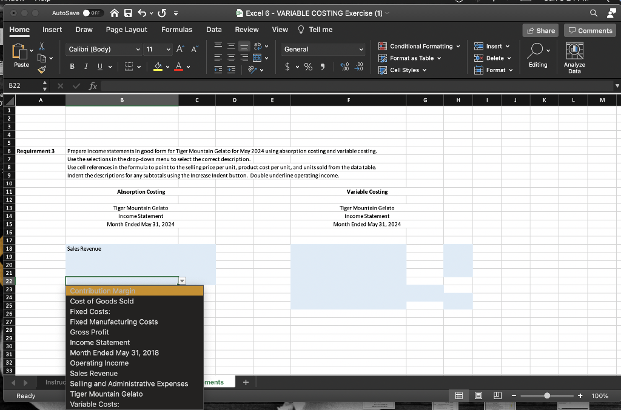The image size is (621, 410).
Task: Toggle Underline formatting
Action: (100, 67)
